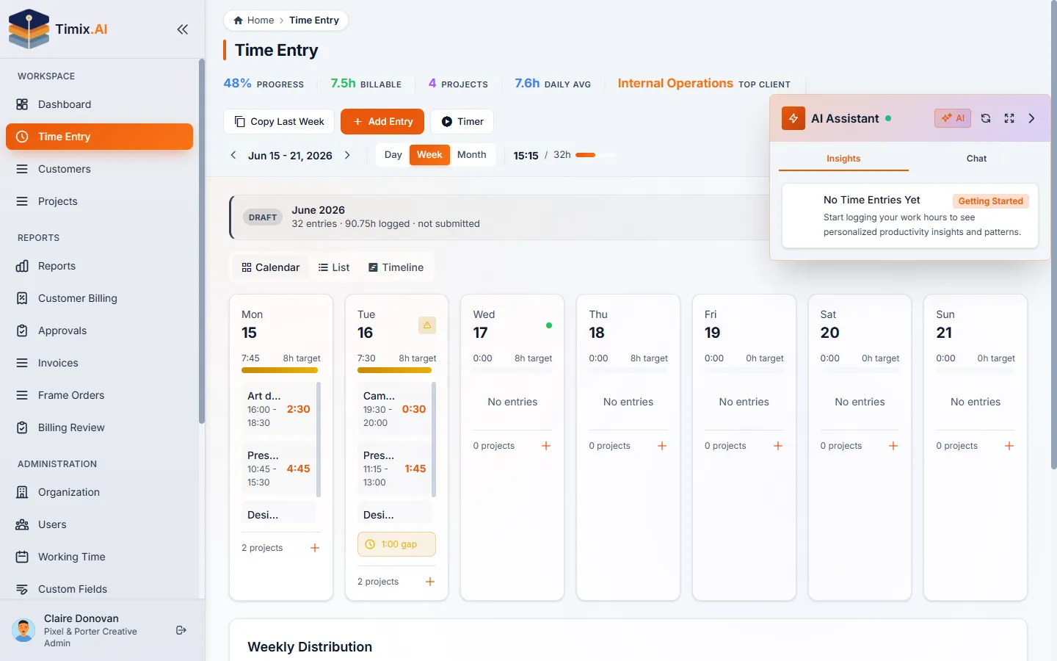Add entry with plus on Wed 17
Screen dimensions: 1057x661
(546, 446)
